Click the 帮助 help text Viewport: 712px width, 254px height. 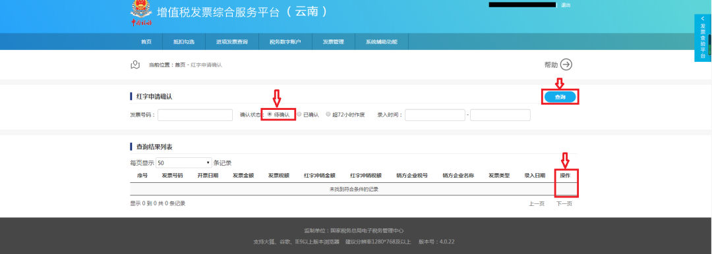[551, 65]
